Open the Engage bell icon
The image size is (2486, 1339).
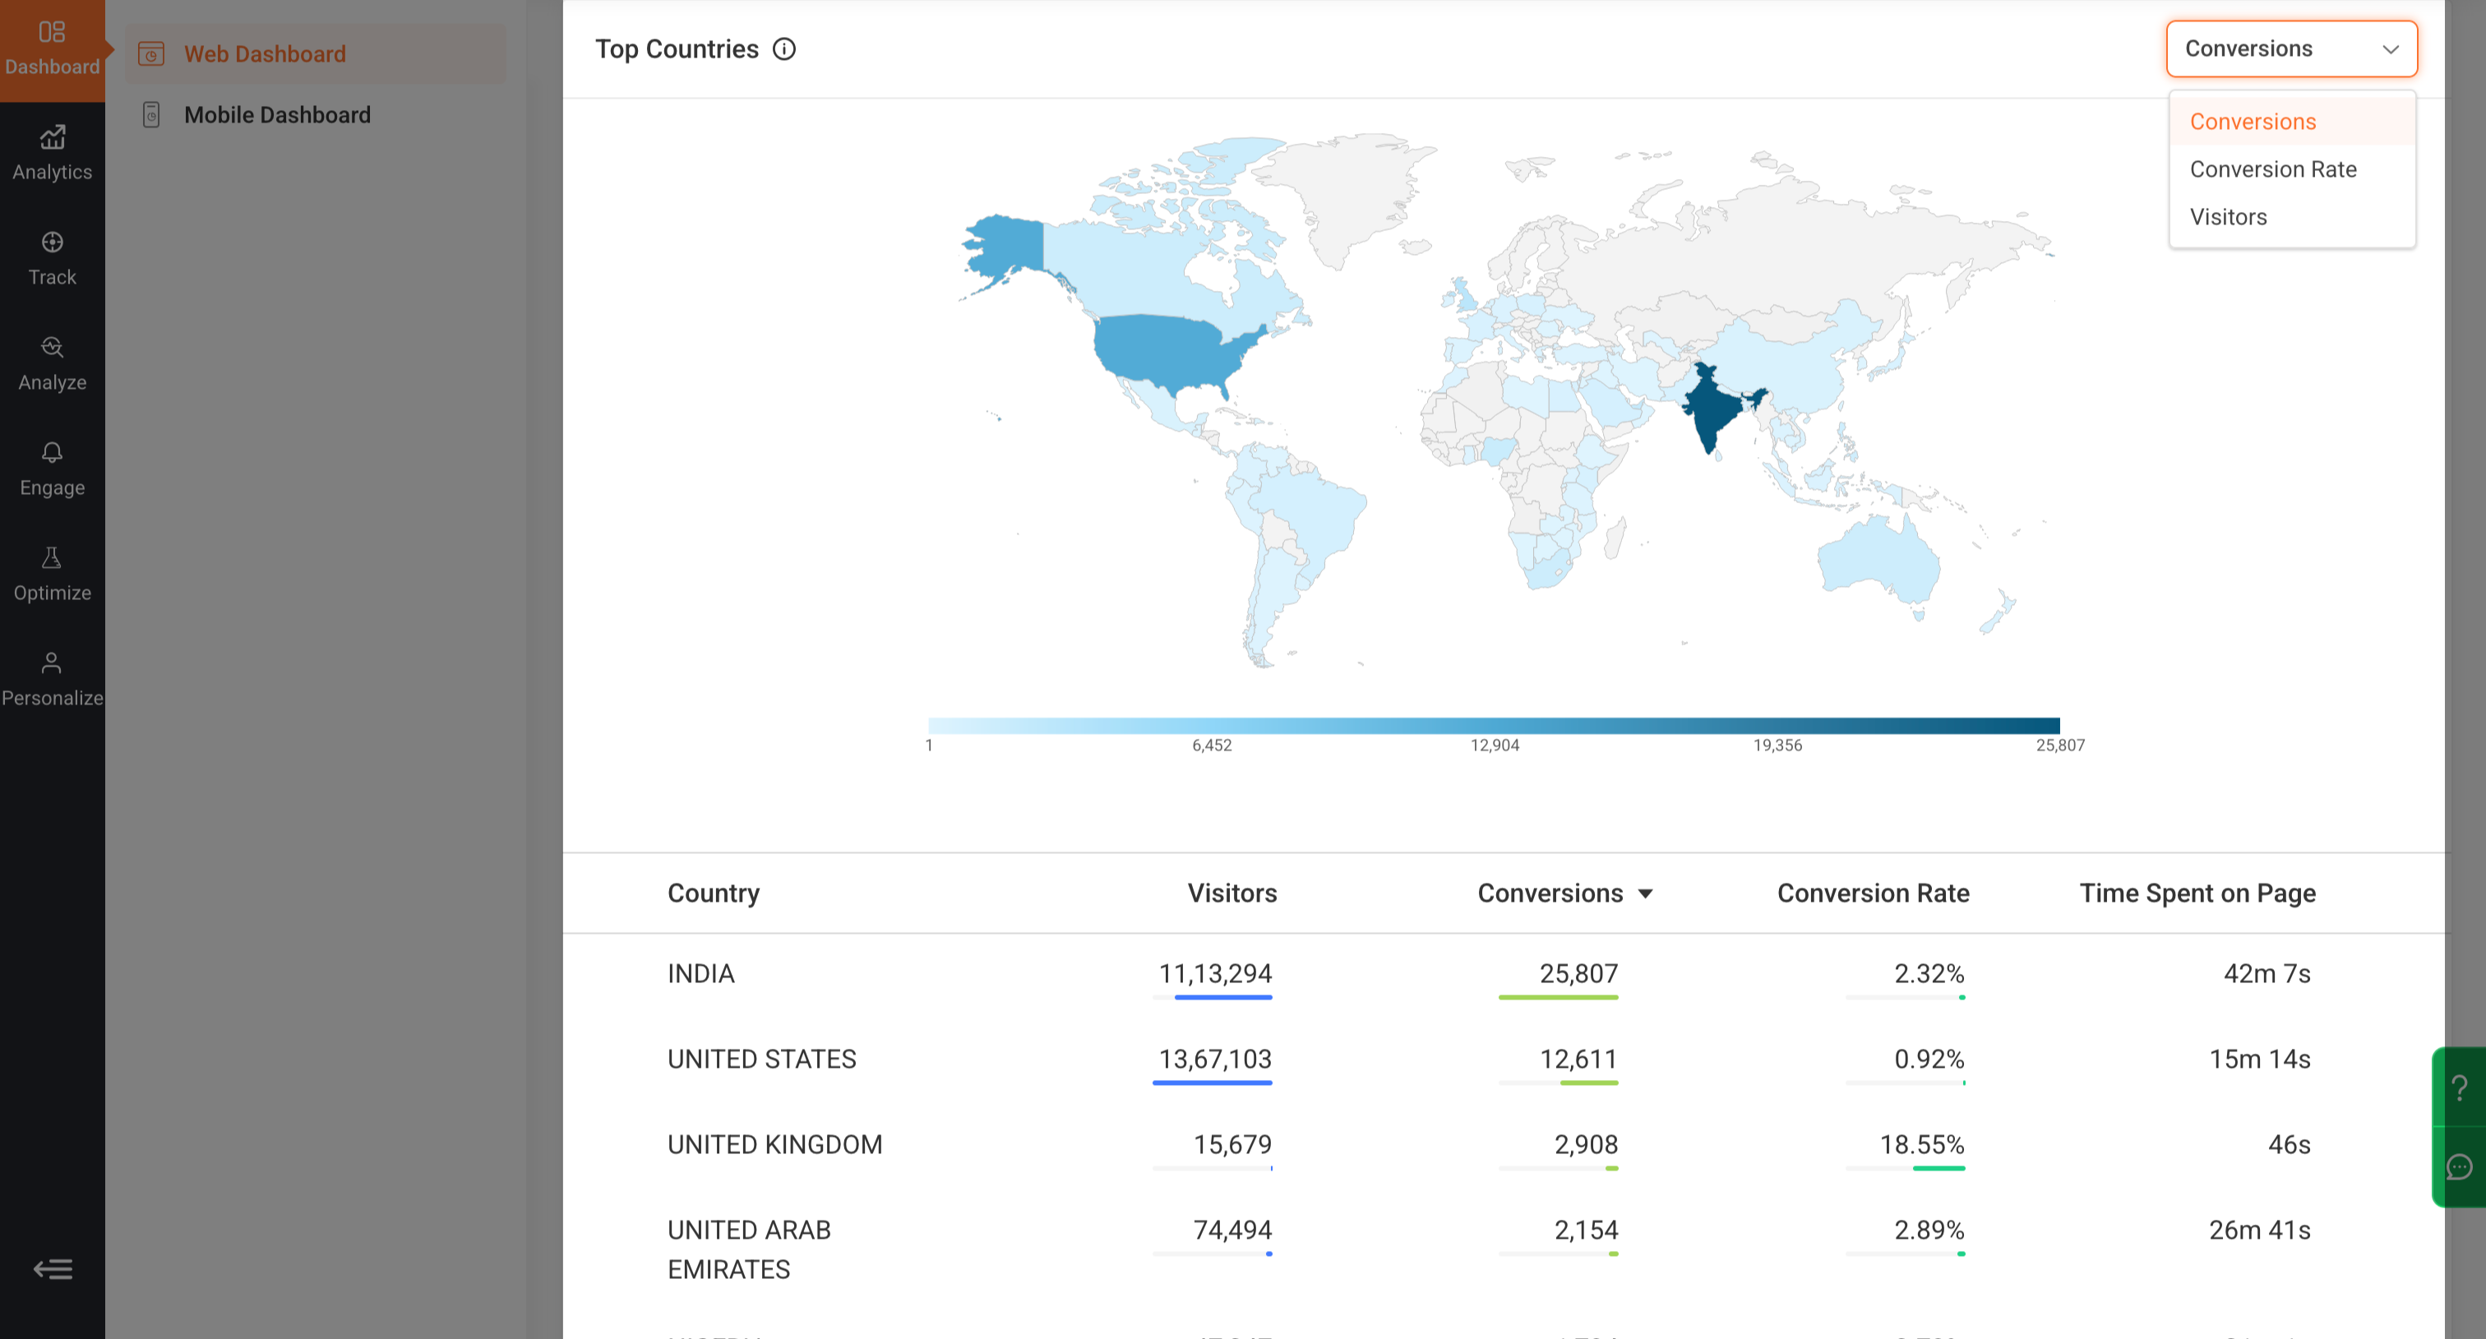point(52,452)
